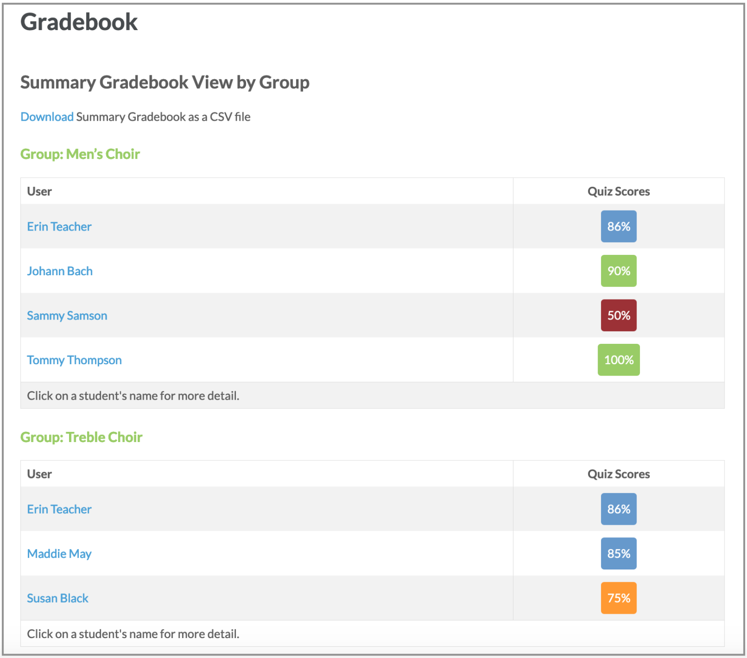This screenshot has width=747, height=658.
Task: Select Maddie May in the Treble Choir group
Action: tap(59, 553)
